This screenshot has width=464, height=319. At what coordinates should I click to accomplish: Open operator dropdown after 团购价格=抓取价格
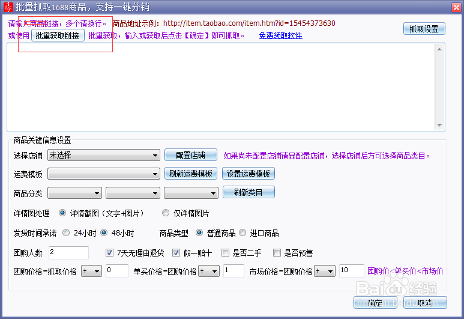point(91,271)
